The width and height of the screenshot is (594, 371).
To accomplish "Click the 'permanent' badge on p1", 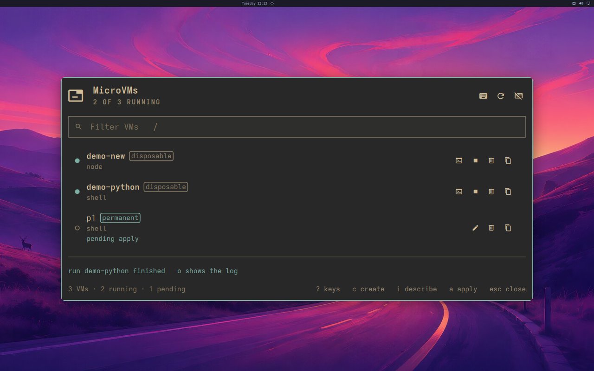I will (120, 218).
